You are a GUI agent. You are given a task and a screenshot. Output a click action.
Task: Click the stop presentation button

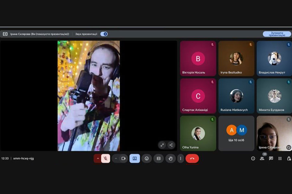pos(277,34)
